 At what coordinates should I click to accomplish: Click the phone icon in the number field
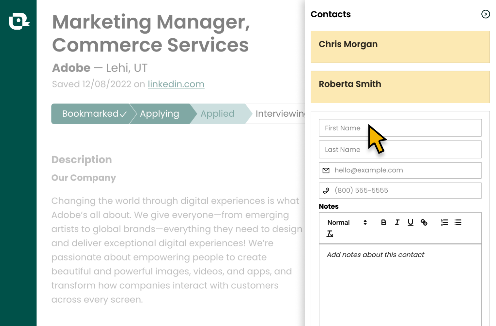coord(326,190)
